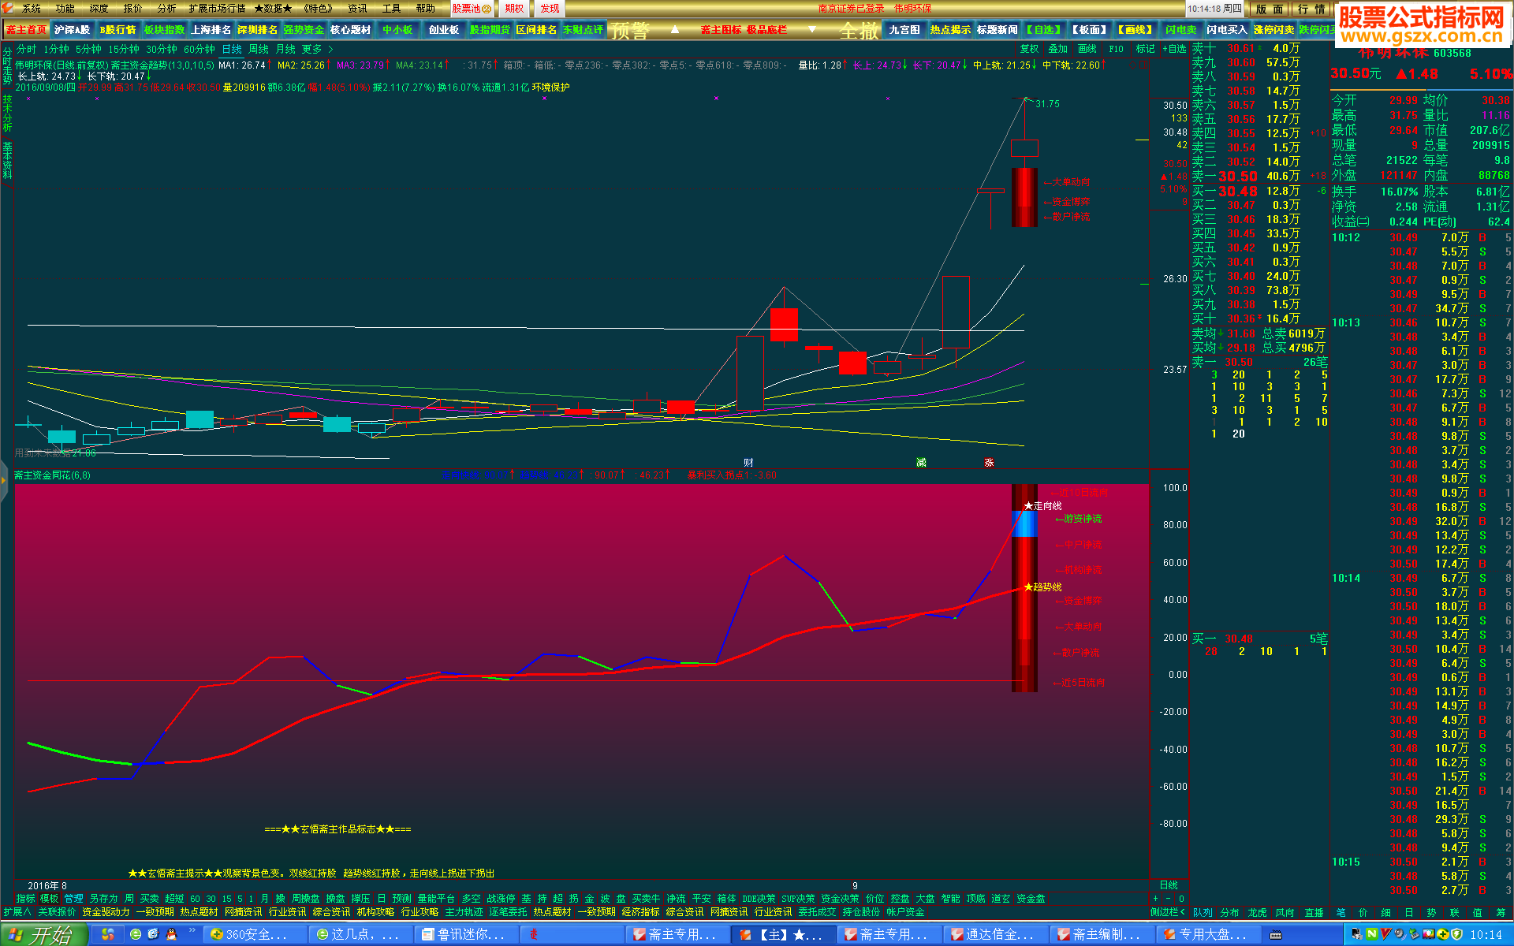Click the 期权 button

click(x=514, y=9)
